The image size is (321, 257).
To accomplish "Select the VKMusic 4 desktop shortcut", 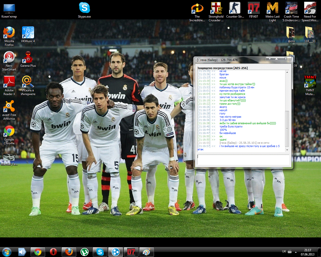I will pyautogui.click(x=28, y=35).
